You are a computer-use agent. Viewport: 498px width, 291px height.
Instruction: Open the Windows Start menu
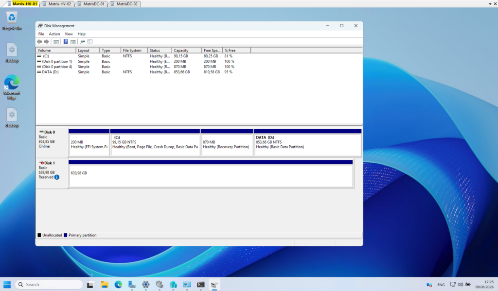click(x=7, y=285)
